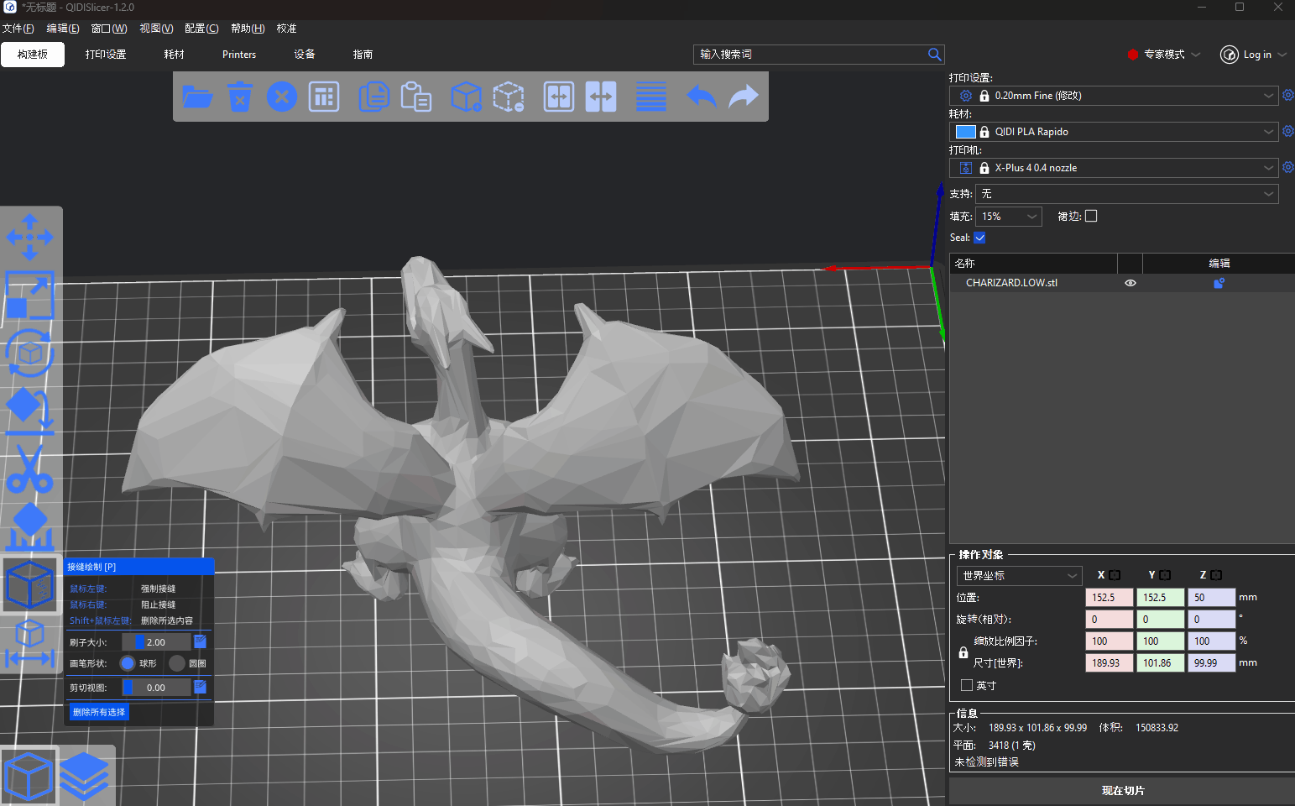Uncheck the Seal checkbox
1295x806 pixels.
tap(979, 238)
